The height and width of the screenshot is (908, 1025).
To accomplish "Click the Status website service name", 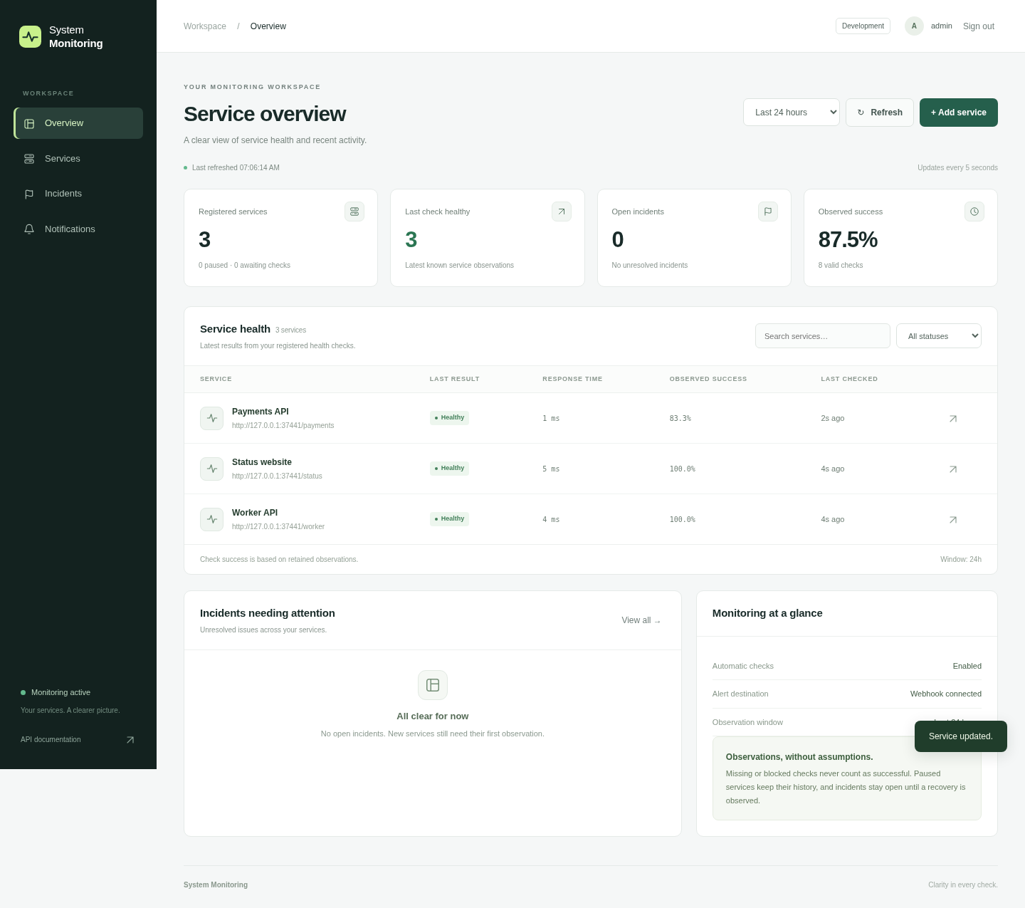I will [x=262, y=462].
